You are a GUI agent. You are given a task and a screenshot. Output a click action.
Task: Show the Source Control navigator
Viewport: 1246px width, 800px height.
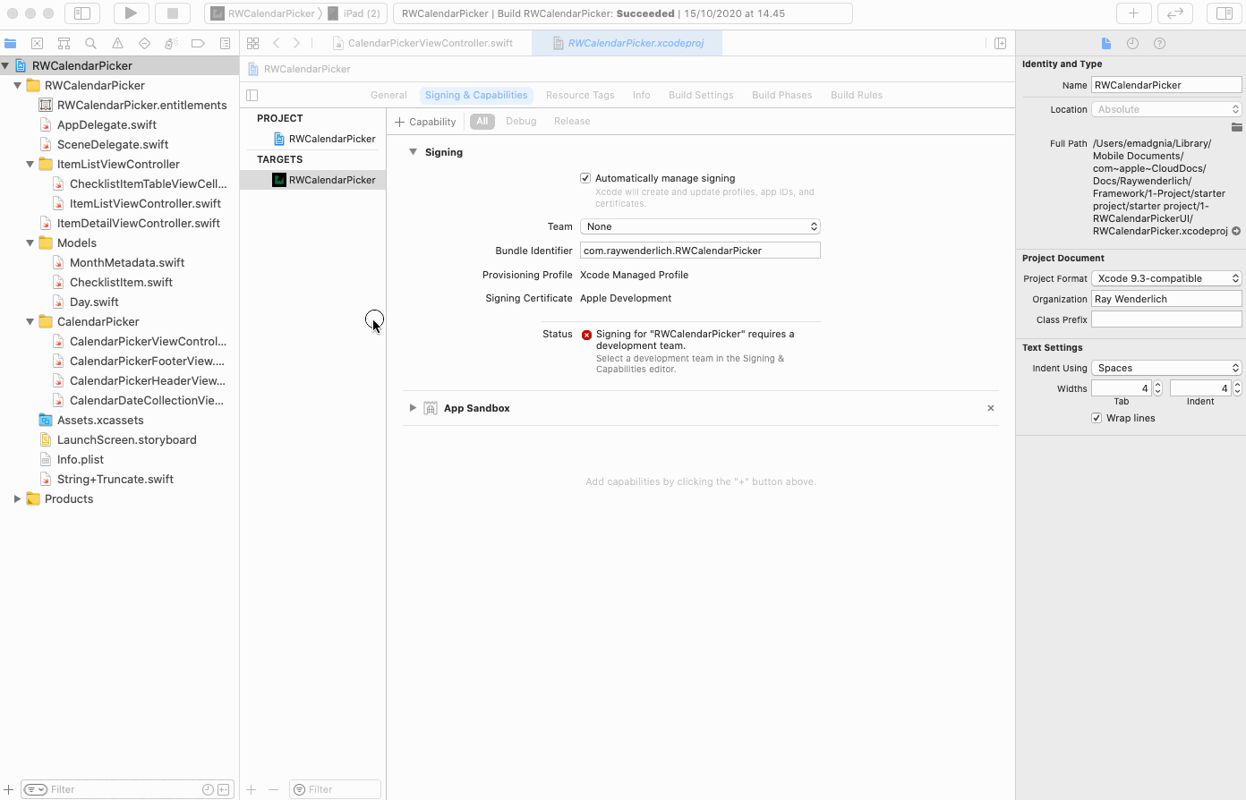pyautogui.click(x=38, y=43)
